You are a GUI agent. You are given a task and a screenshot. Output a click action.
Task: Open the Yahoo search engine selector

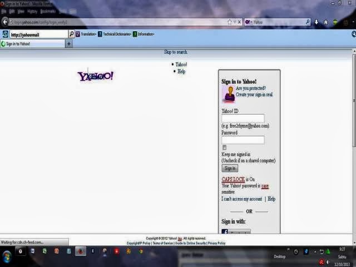(x=249, y=22)
